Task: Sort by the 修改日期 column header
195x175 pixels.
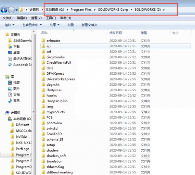Action: pos(115,33)
